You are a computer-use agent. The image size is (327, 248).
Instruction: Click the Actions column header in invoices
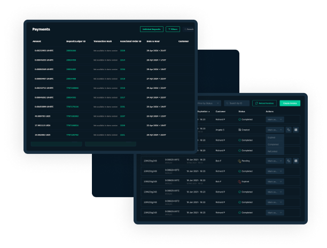[x=270, y=112]
